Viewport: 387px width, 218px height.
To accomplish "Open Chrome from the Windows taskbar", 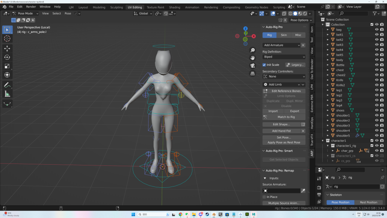I will point(180,215).
